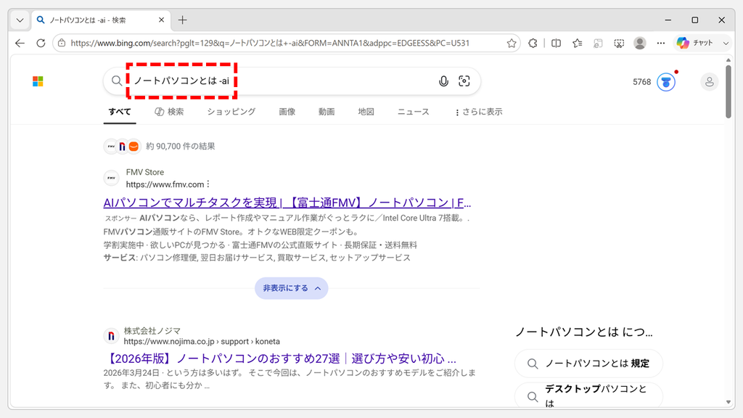Click the ノートパソコンとは につ… heading
Screen dimensions: 743x418
tap(584, 332)
